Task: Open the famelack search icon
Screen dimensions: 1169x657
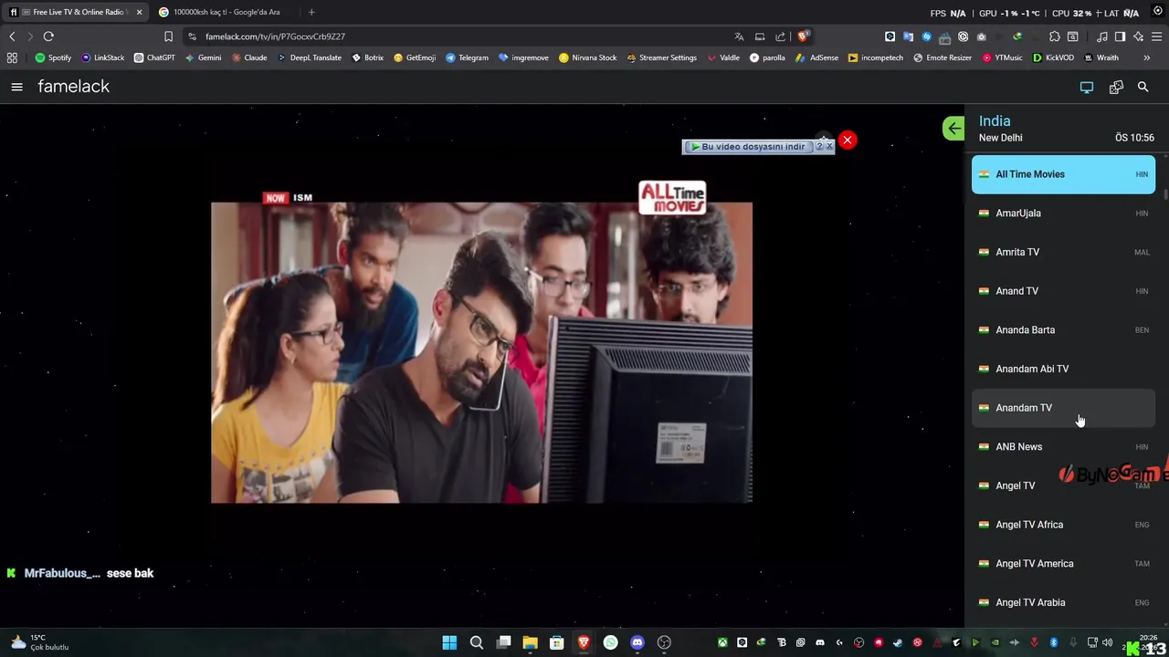Action: (1143, 87)
